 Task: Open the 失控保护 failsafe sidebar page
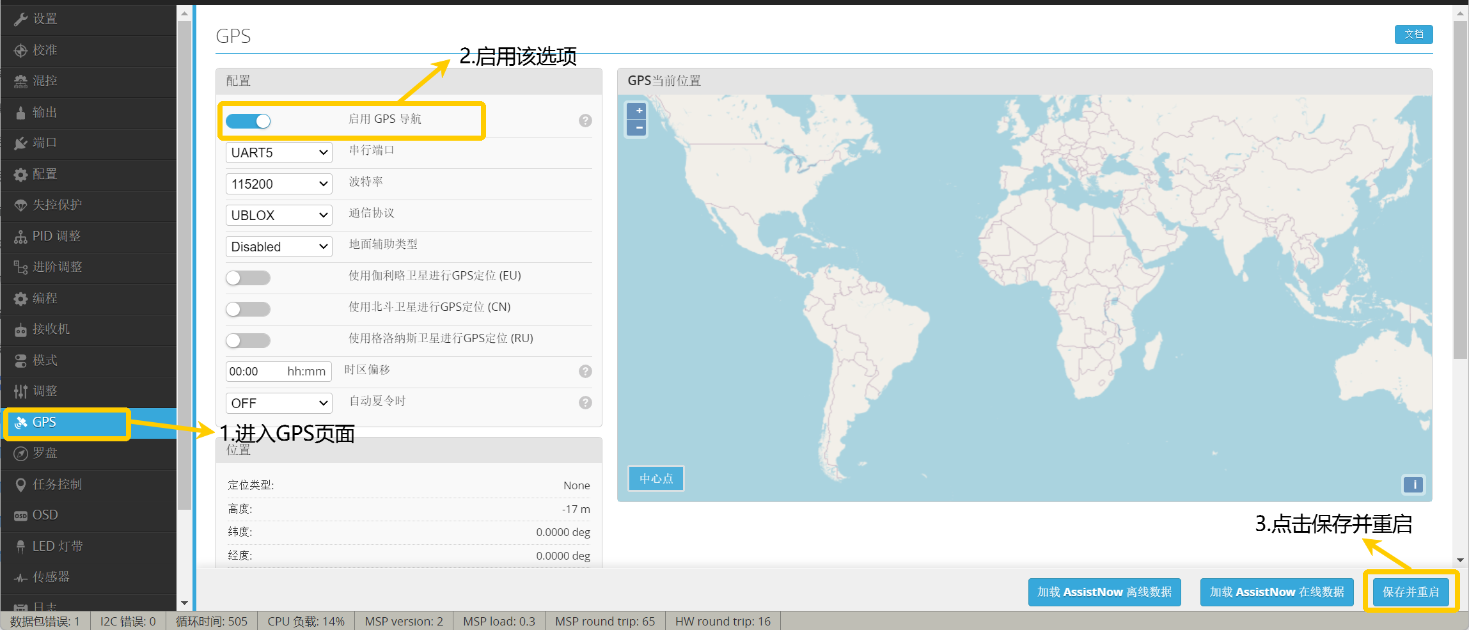(57, 205)
